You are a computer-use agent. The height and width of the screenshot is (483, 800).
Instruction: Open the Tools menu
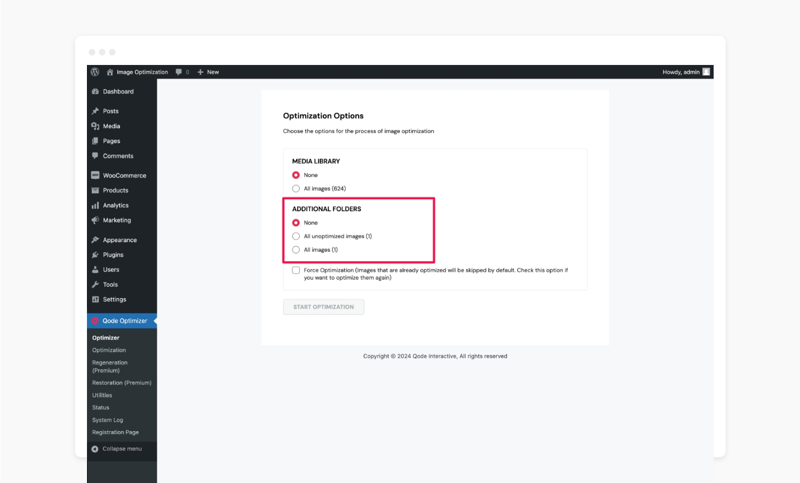110,284
